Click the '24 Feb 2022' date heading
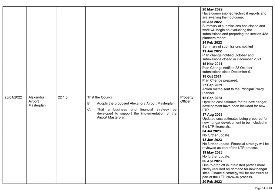This screenshot has width=275, height=190. [x=212, y=43]
